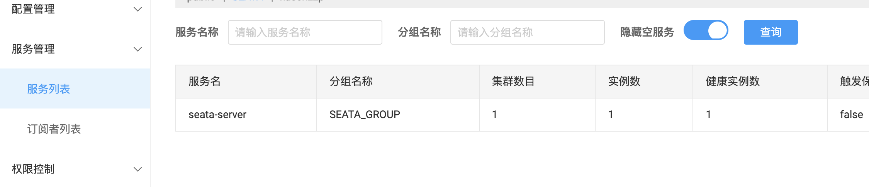Focus the 分组名称 input field
The image size is (869, 187).
(x=528, y=32)
